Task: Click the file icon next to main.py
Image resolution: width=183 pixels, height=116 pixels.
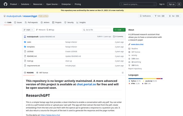Action: point(25,61)
